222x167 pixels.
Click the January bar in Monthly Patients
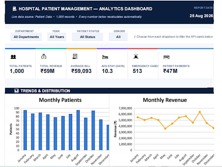(25, 130)
